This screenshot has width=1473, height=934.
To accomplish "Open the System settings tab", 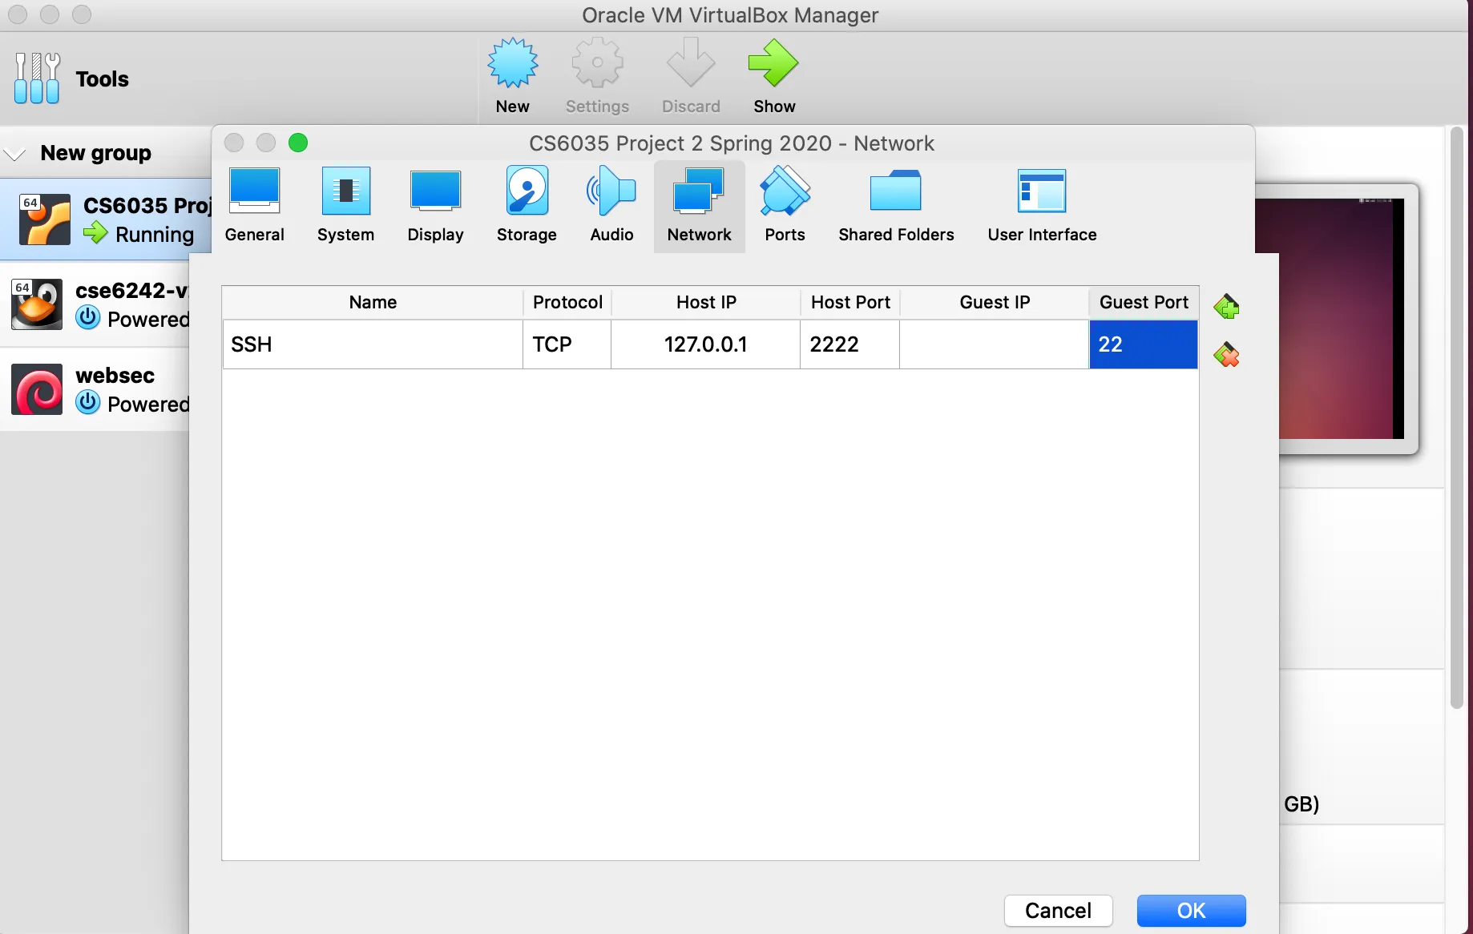I will [x=345, y=204].
